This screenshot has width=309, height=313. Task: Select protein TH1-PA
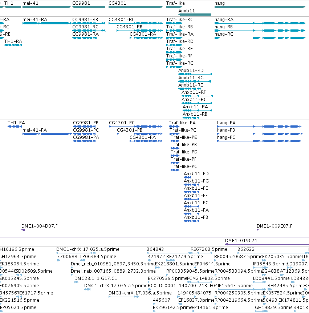point(15,127)
